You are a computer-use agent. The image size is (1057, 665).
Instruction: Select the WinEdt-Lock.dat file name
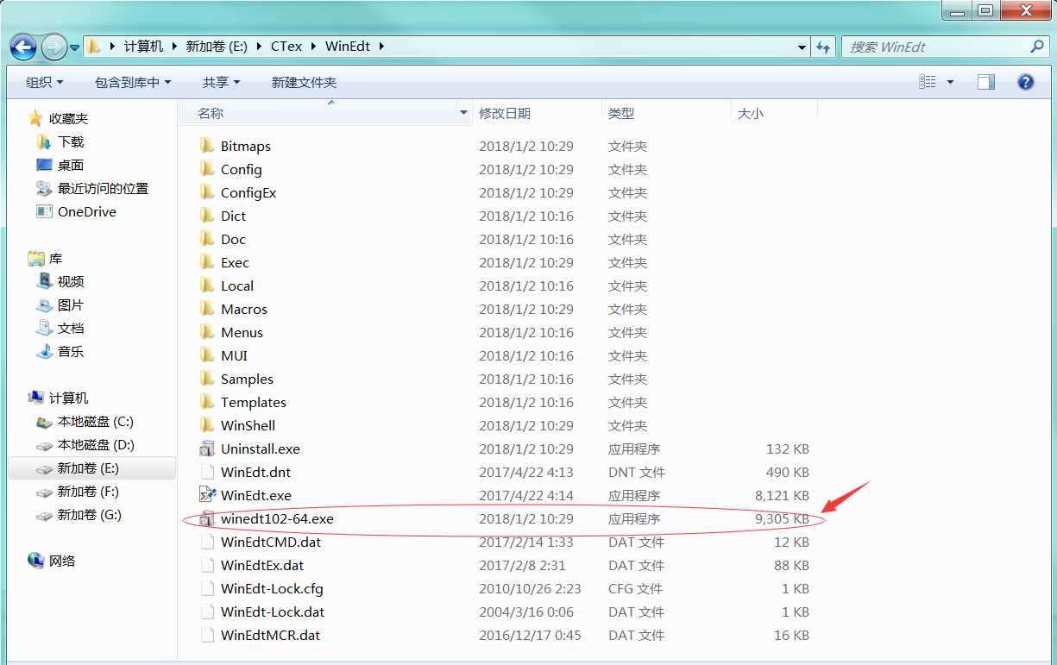click(x=273, y=612)
